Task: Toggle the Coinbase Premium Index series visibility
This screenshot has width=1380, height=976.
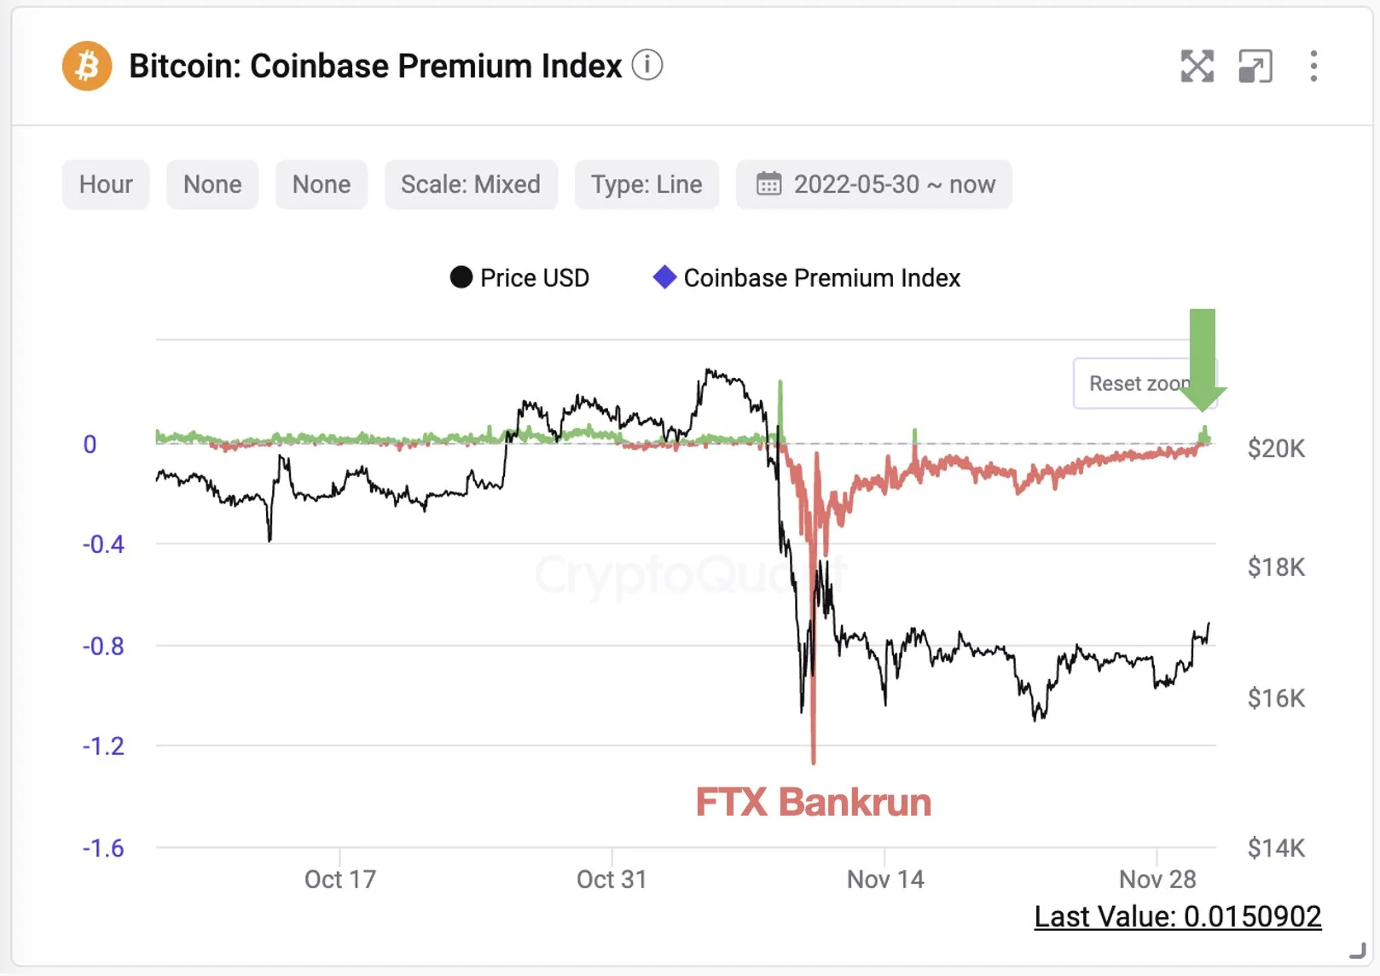Action: pyautogui.click(x=821, y=277)
